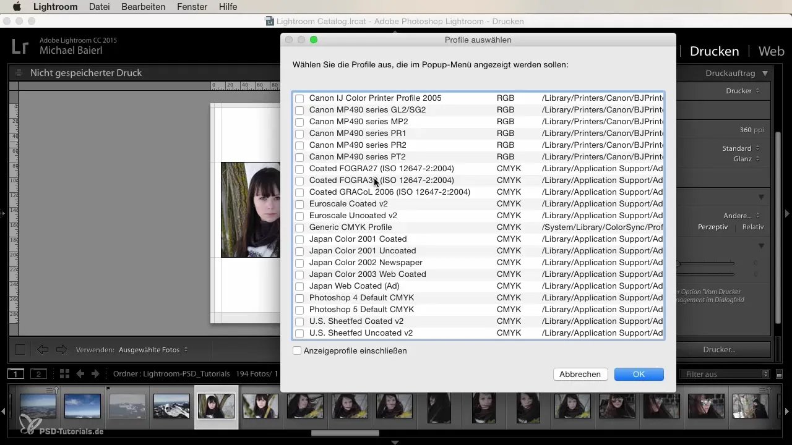Viewport: 792px width, 445px height.
Task: Open the Datei menu
Action: (x=100, y=7)
